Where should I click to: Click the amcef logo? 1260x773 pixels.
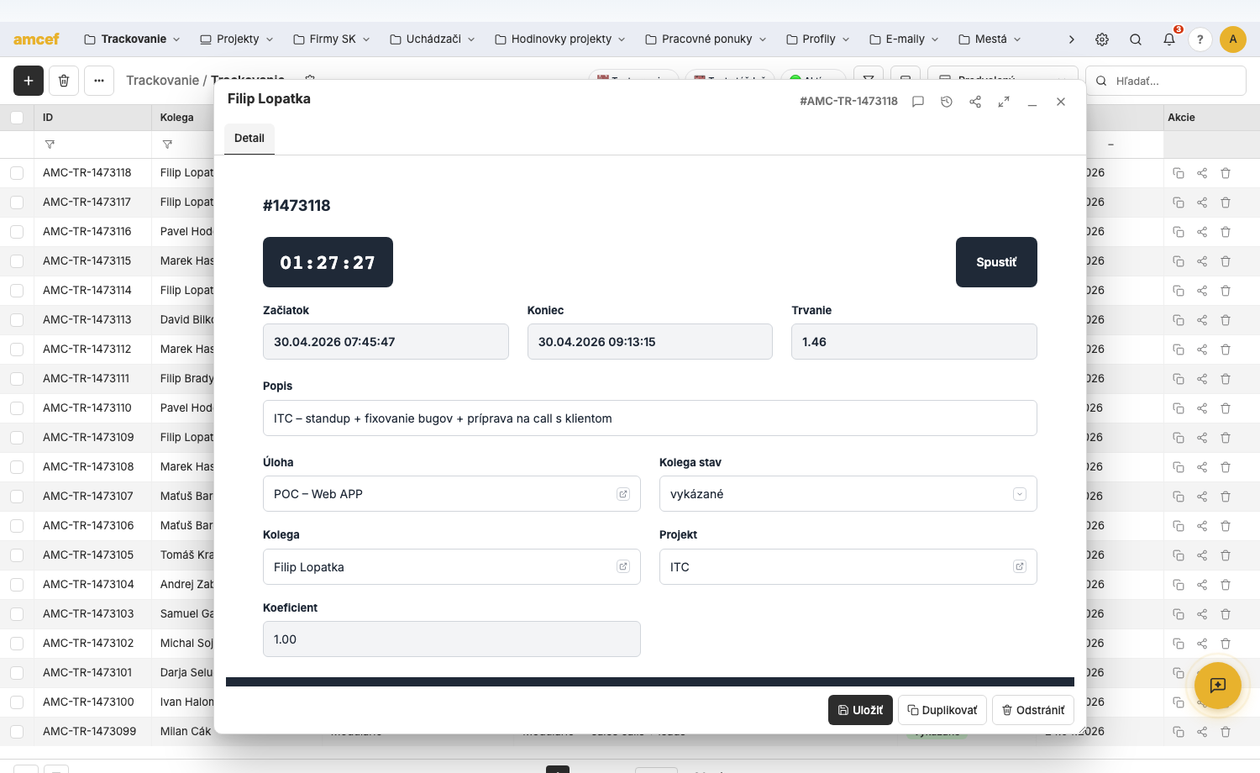tap(36, 39)
